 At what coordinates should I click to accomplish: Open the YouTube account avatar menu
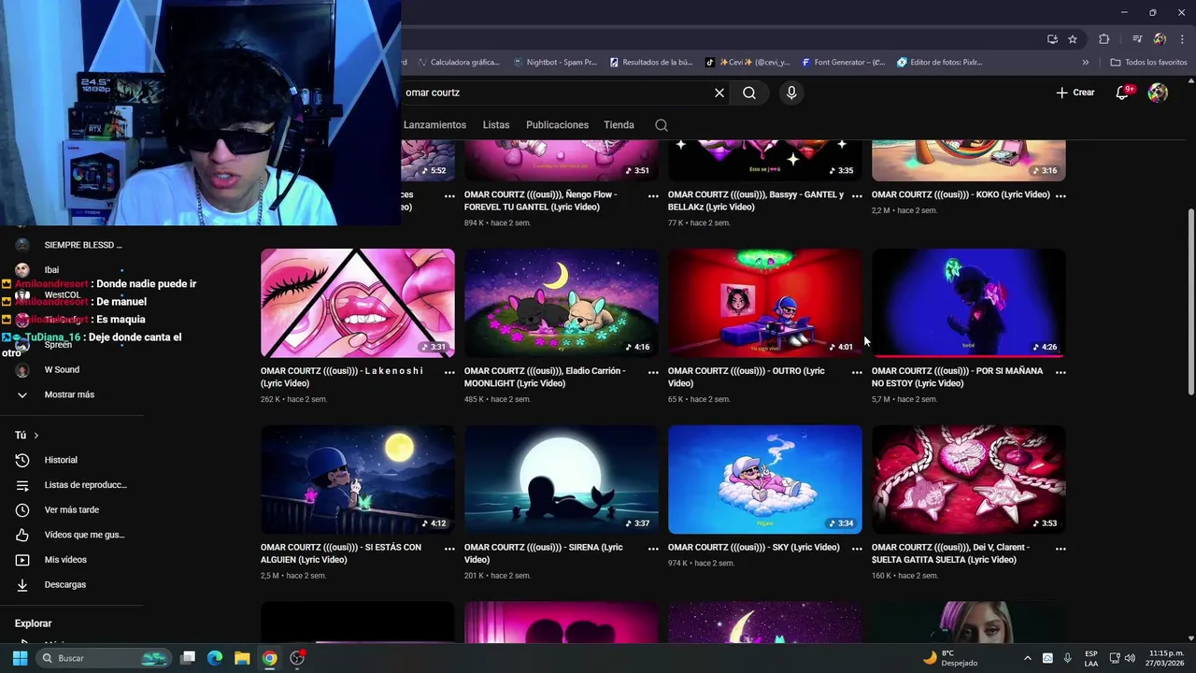[x=1158, y=93]
